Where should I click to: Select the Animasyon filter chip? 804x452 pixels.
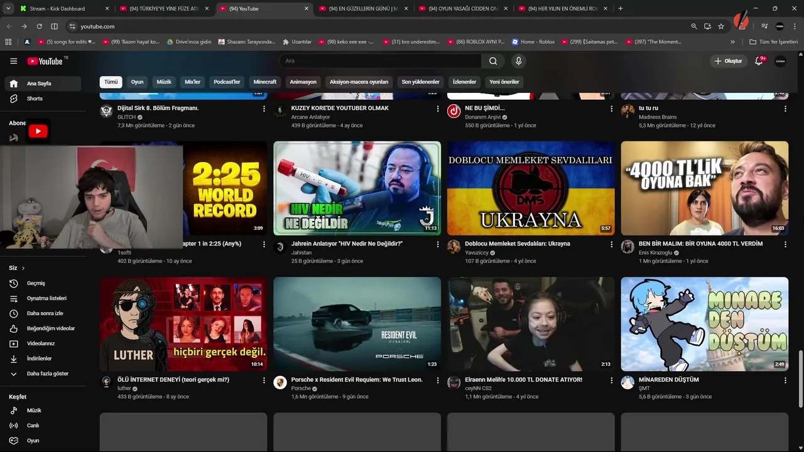pos(303,82)
